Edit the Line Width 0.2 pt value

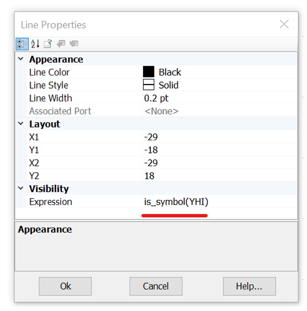[219, 98]
